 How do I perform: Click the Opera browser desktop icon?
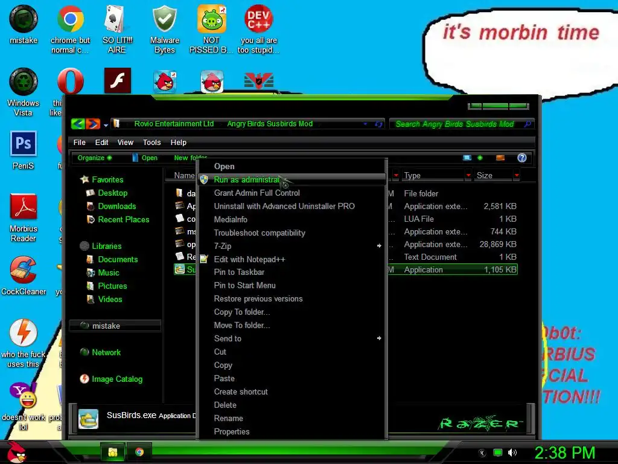point(70,82)
